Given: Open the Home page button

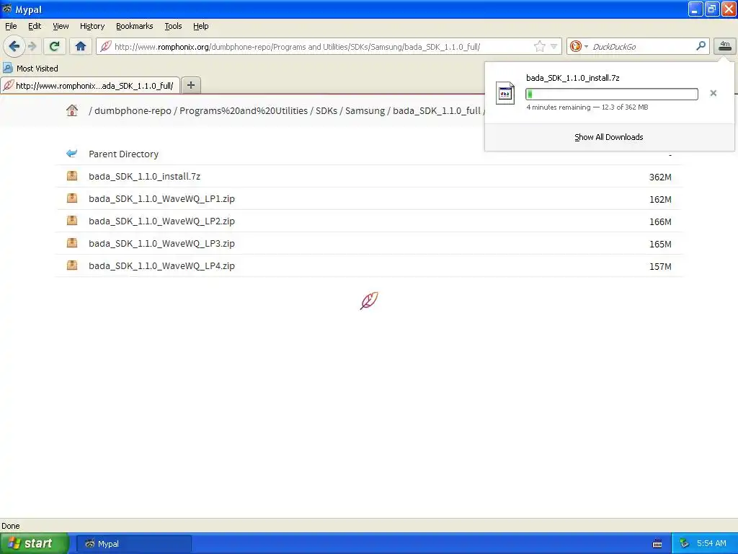Looking at the screenshot, I should [81, 46].
